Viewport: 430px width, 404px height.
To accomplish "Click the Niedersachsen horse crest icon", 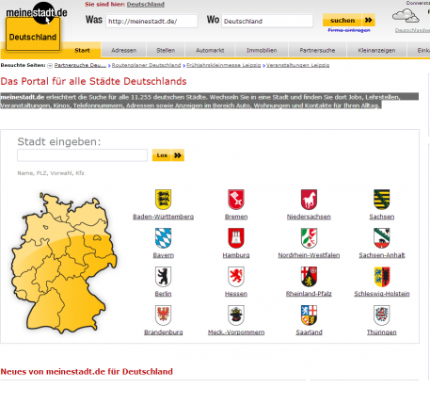I will (309, 200).
